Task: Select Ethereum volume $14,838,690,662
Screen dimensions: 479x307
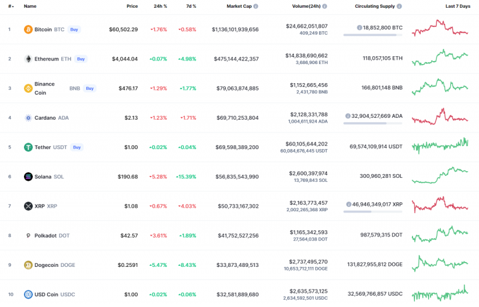Action: 307,56
